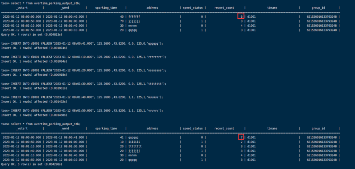The height and width of the screenshot is (169, 355).
Task: Click the red-boxed record count value 7
Action: [x=241, y=137]
